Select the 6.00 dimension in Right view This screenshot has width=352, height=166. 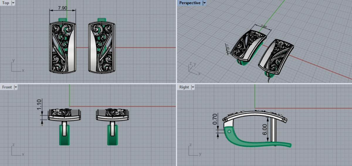(265, 129)
